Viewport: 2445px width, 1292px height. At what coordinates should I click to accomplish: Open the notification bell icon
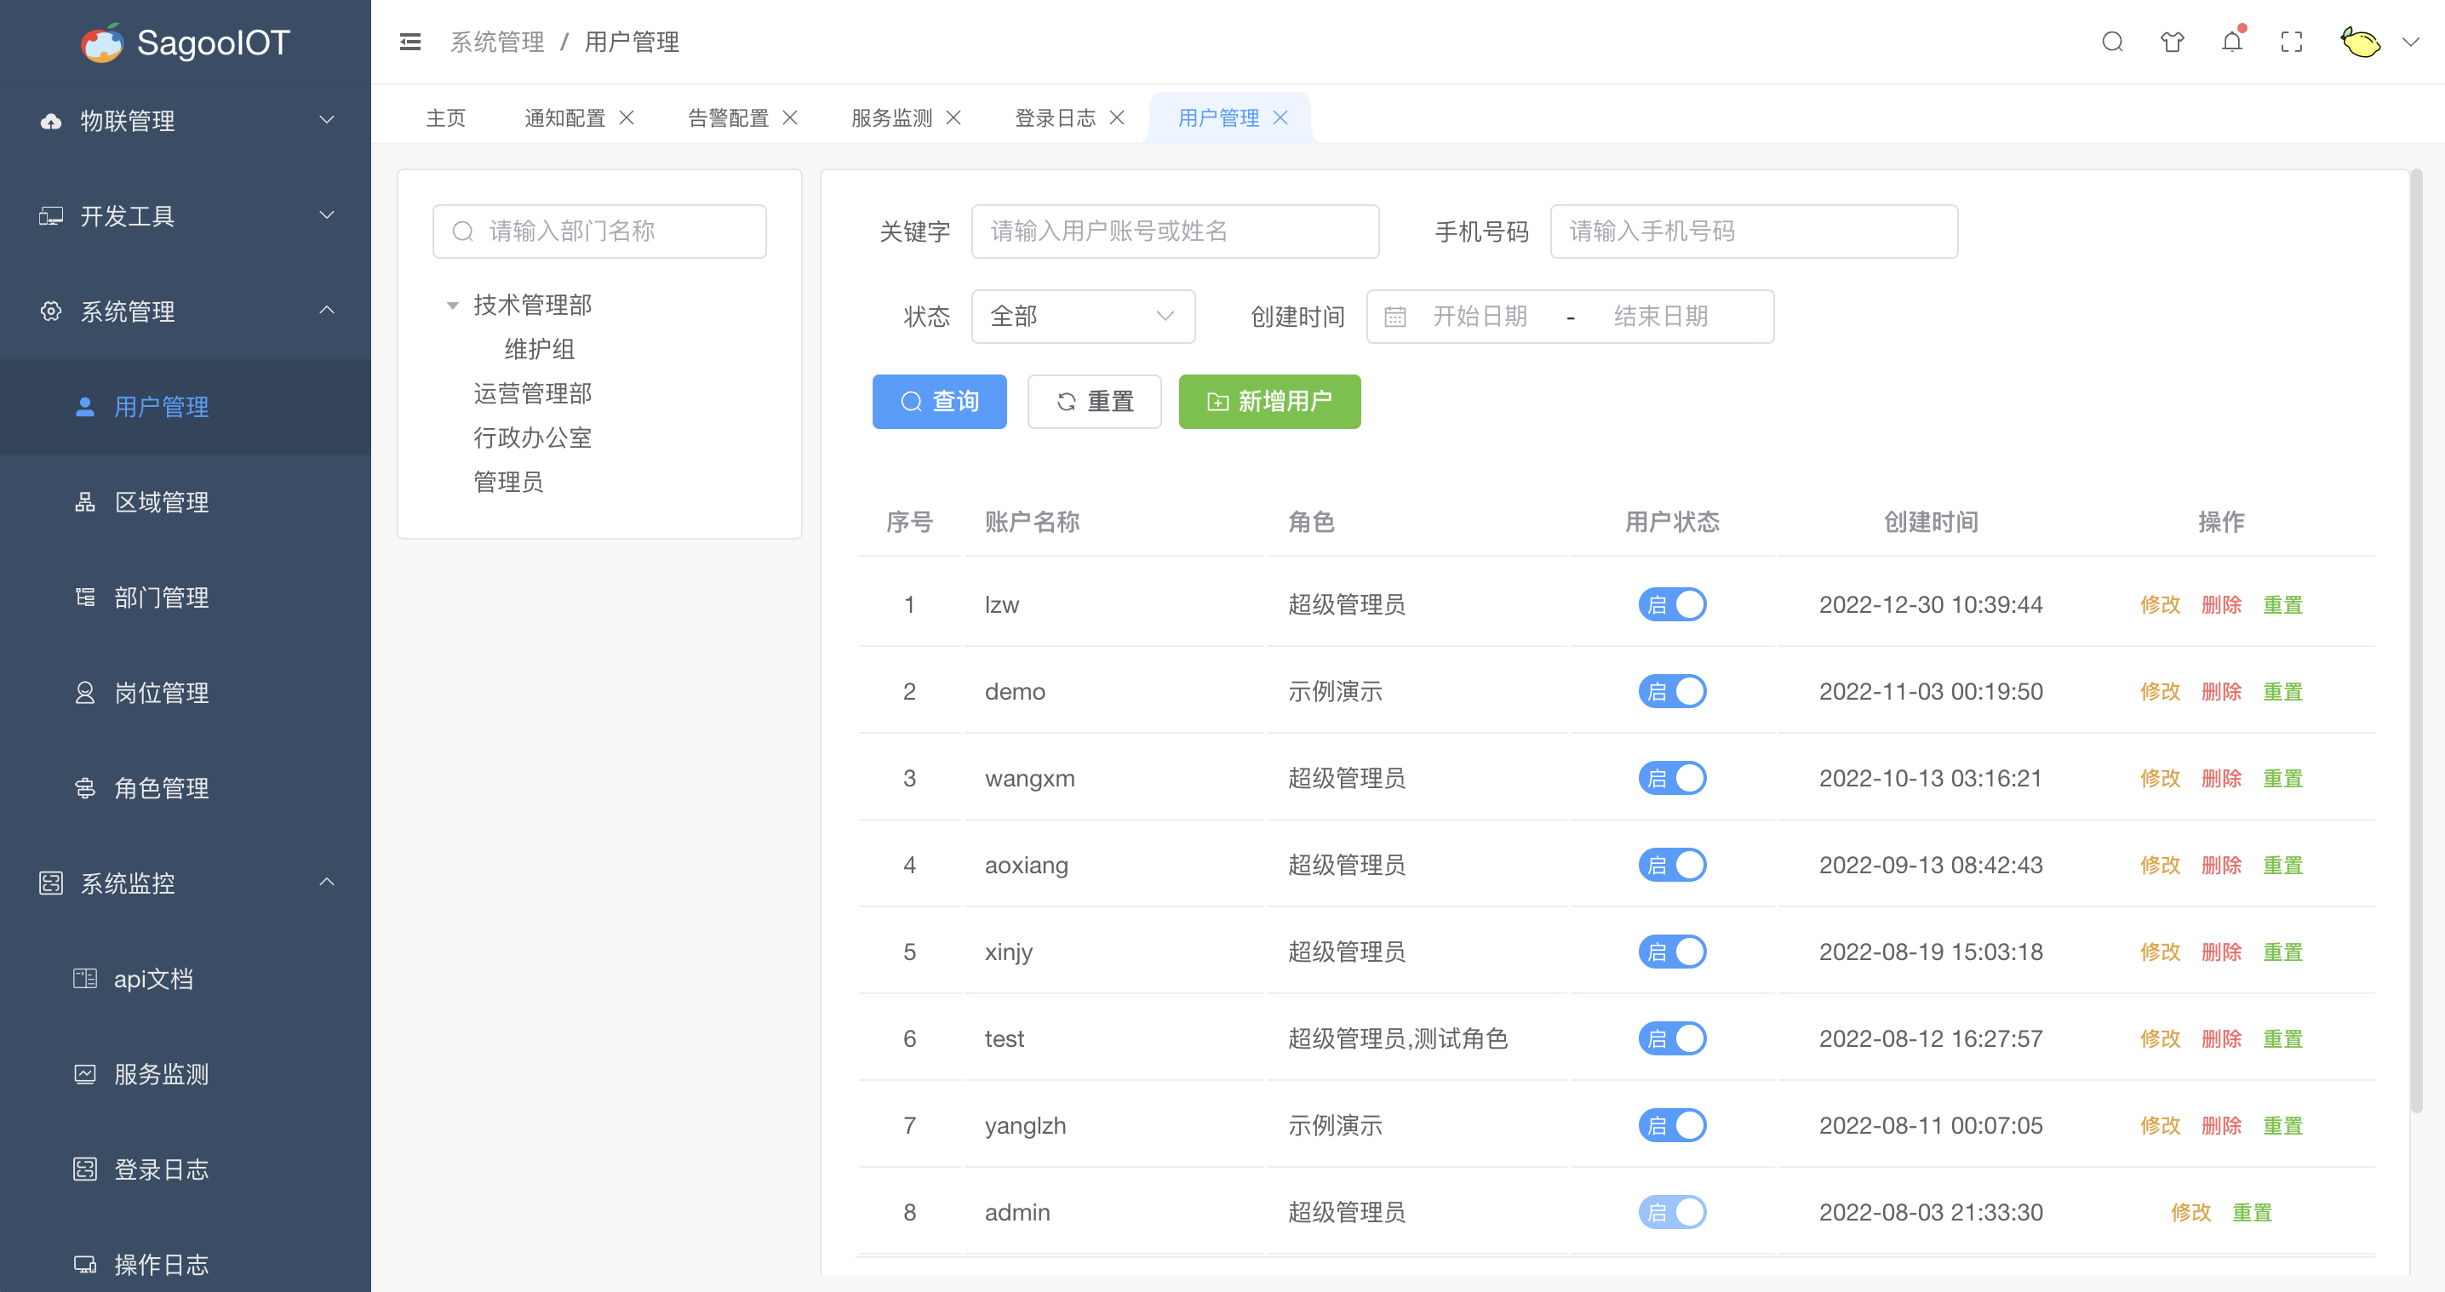click(2231, 42)
